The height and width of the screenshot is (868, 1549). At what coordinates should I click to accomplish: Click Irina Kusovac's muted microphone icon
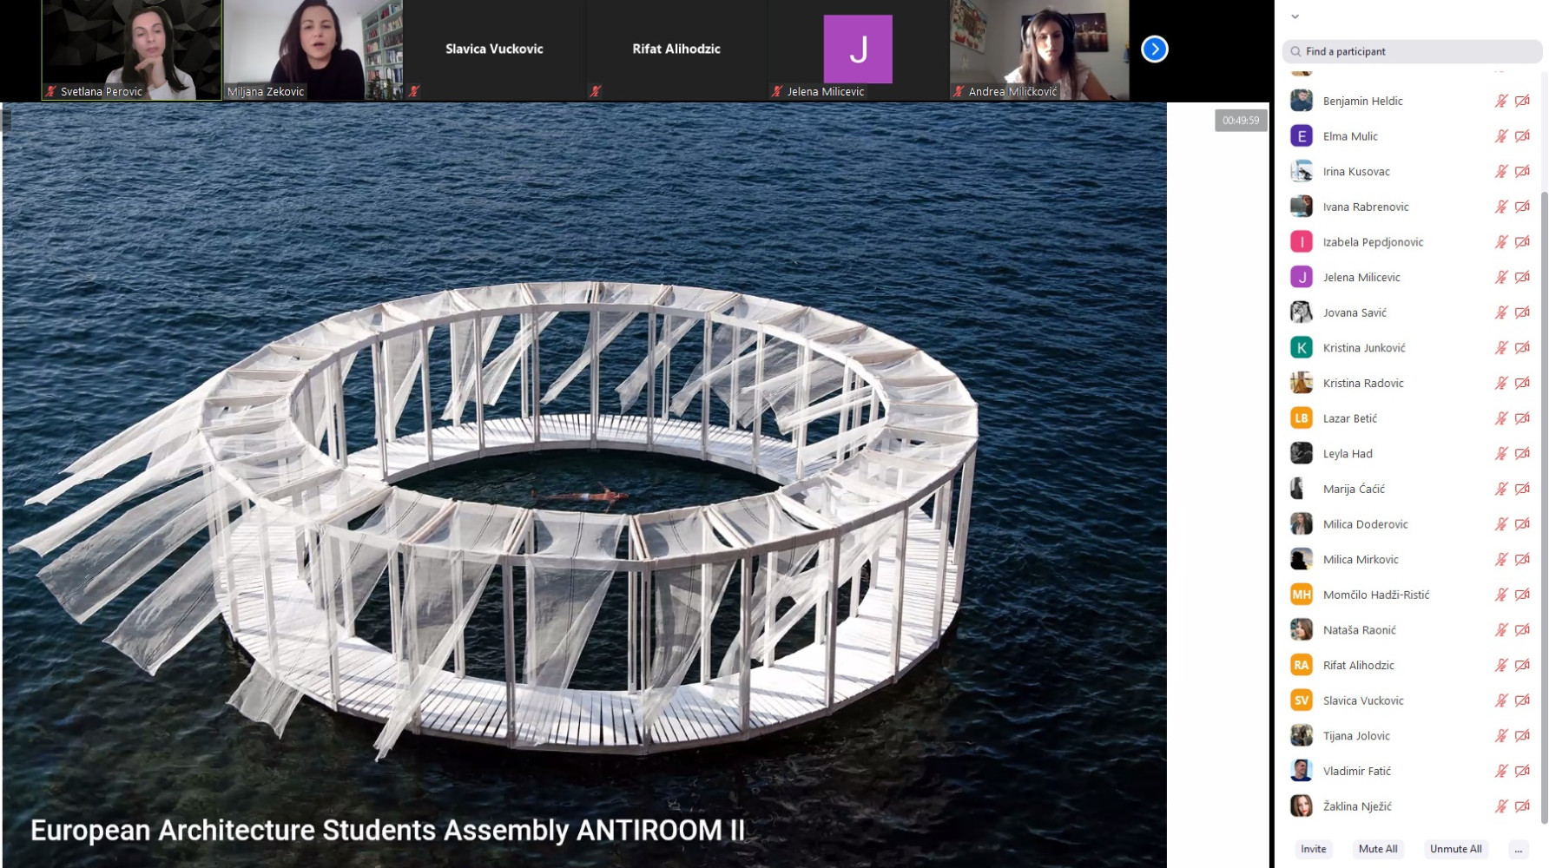tap(1500, 172)
